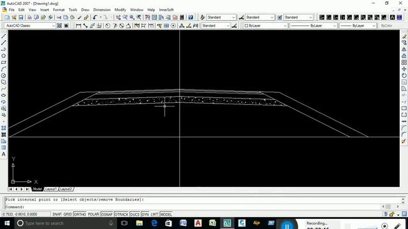Toggle DUCS in status bar

(x=135, y=214)
